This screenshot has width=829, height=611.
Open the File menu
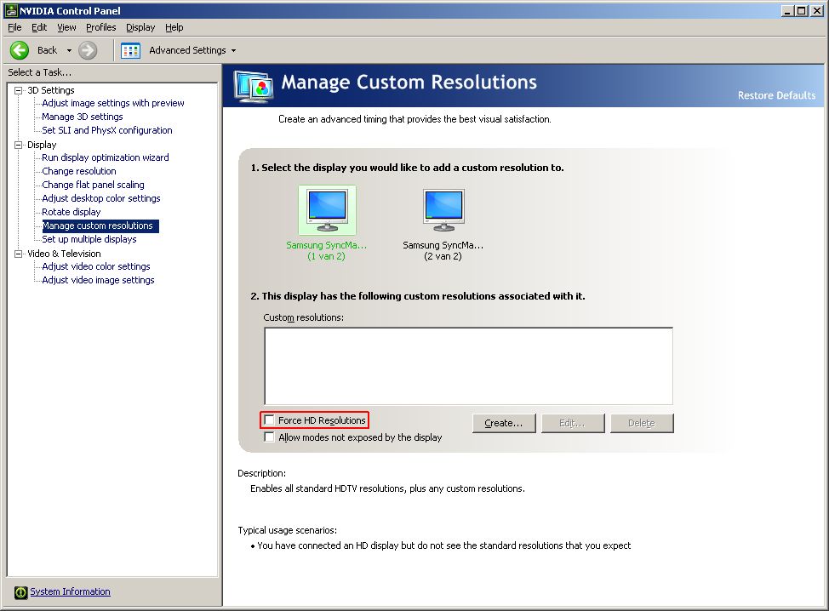pos(14,27)
